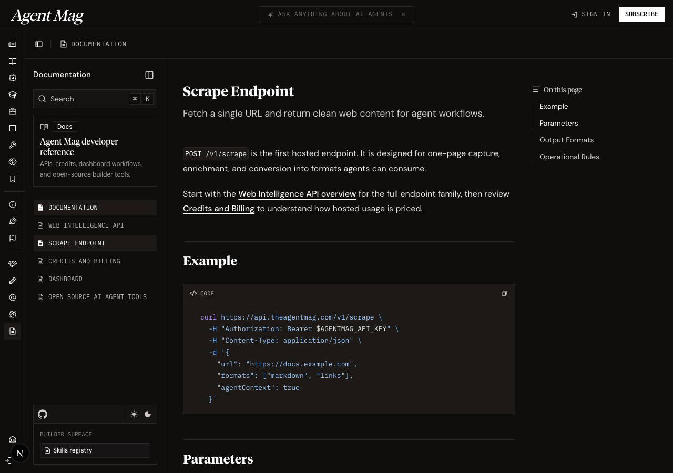
Task: Click the brain icon in left rail
Action: click(x=13, y=162)
